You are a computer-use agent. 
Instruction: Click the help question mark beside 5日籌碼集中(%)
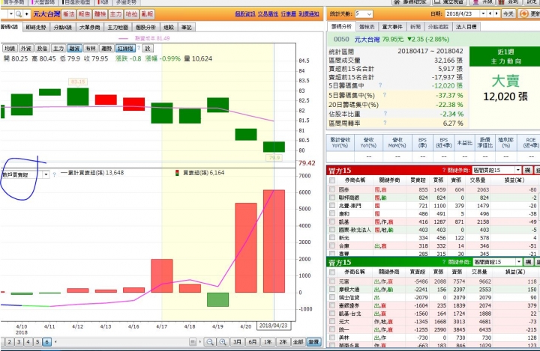pyautogui.click(x=384, y=95)
